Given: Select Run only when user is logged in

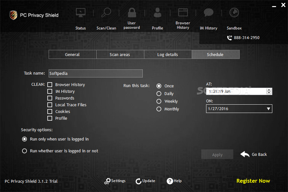Looking at the screenshot, I should pos(24,139).
